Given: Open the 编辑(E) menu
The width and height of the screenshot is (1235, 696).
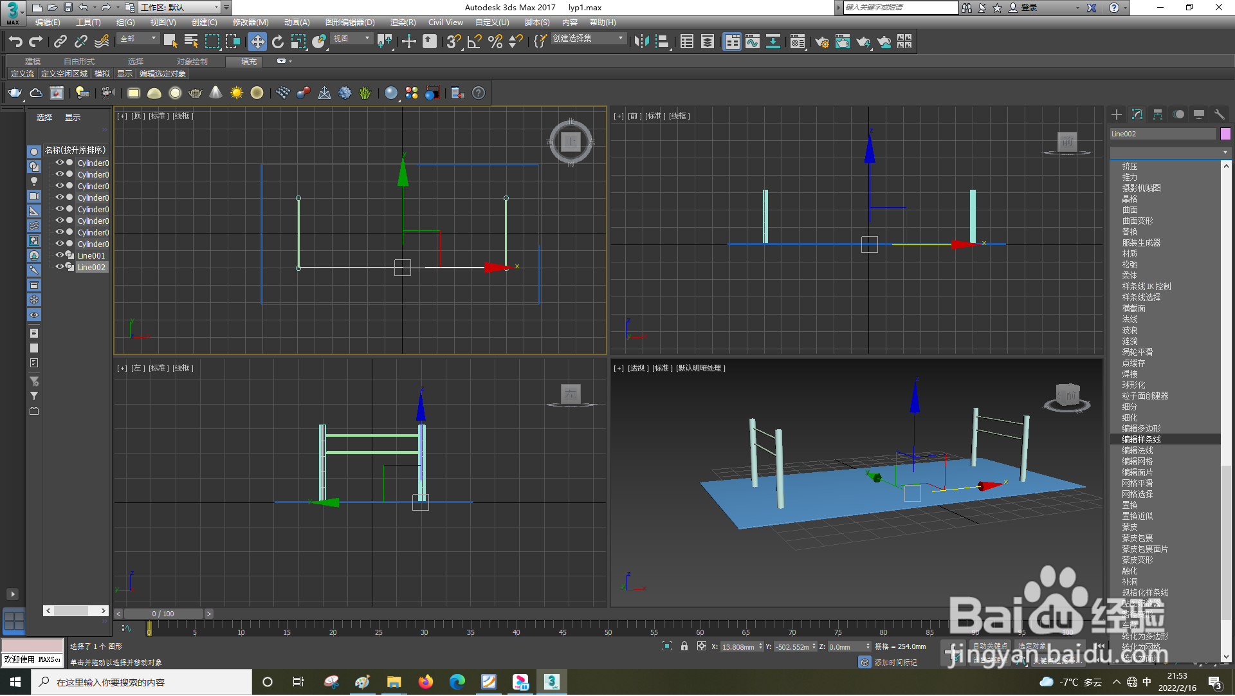Looking at the screenshot, I should pyautogui.click(x=48, y=23).
